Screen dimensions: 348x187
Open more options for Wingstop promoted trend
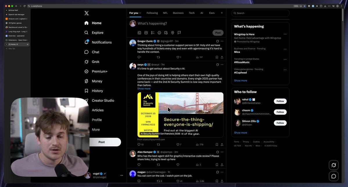click(285, 34)
